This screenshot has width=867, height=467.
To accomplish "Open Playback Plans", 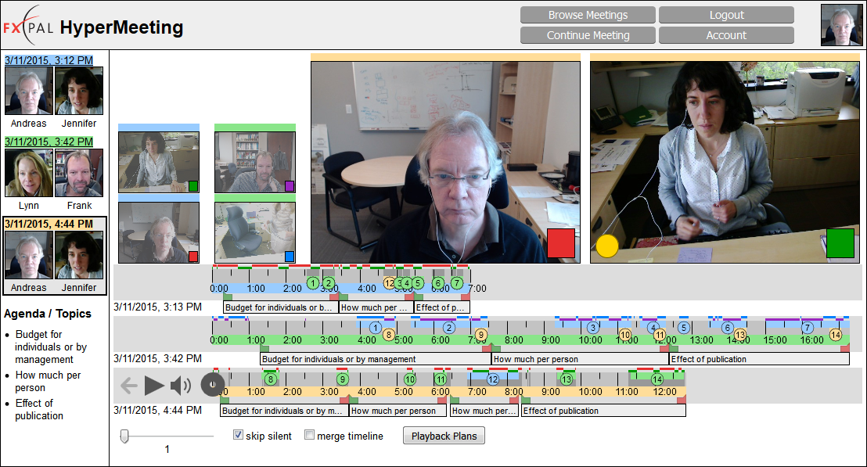I will pyautogui.click(x=444, y=436).
